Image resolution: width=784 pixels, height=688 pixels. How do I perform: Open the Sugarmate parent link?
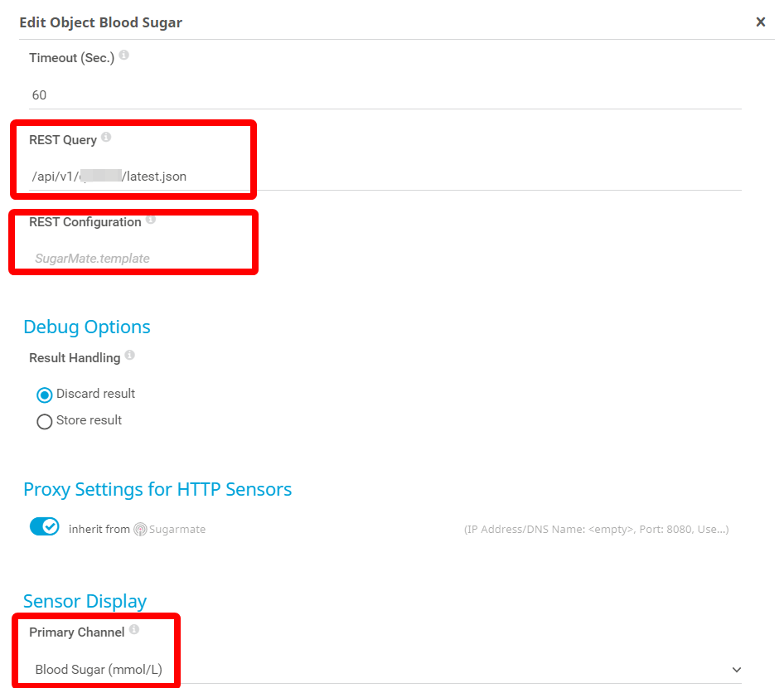[177, 529]
